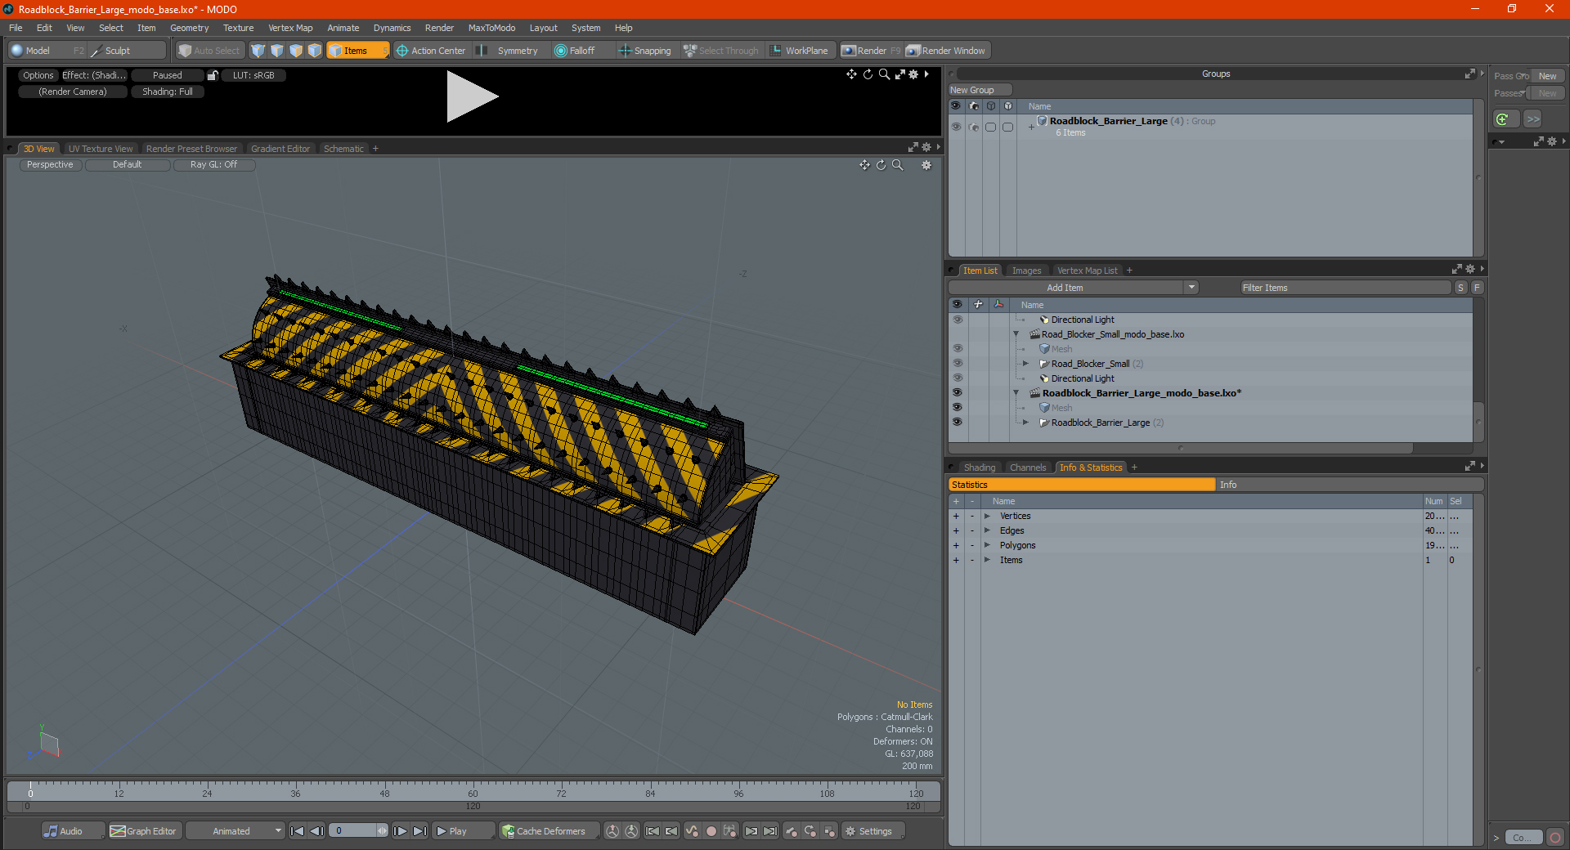Switch to the UV Texture View tab
Viewport: 1570px width, 850px height.
101,149
